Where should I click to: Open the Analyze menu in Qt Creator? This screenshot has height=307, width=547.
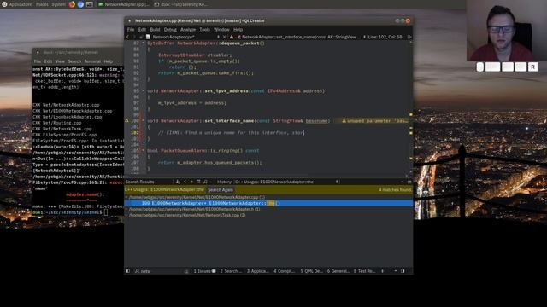coord(188,30)
